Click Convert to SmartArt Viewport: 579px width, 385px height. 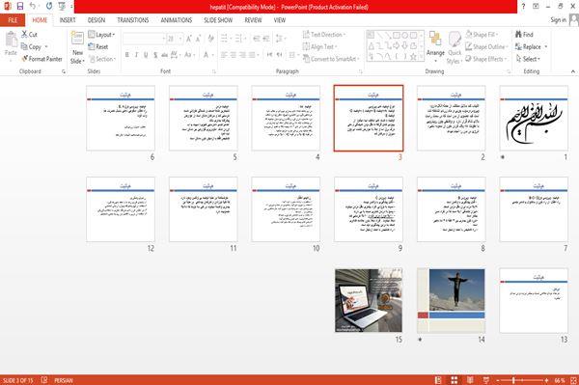pyautogui.click(x=330, y=59)
